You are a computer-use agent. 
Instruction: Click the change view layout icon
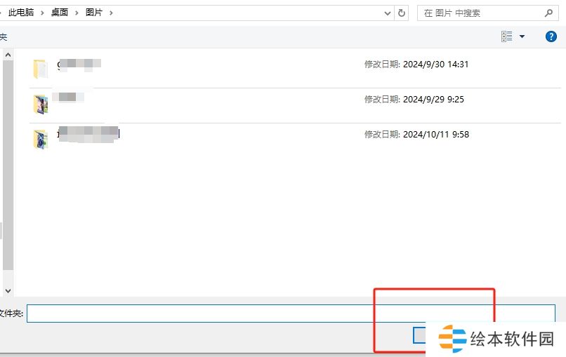(x=507, y=36)
